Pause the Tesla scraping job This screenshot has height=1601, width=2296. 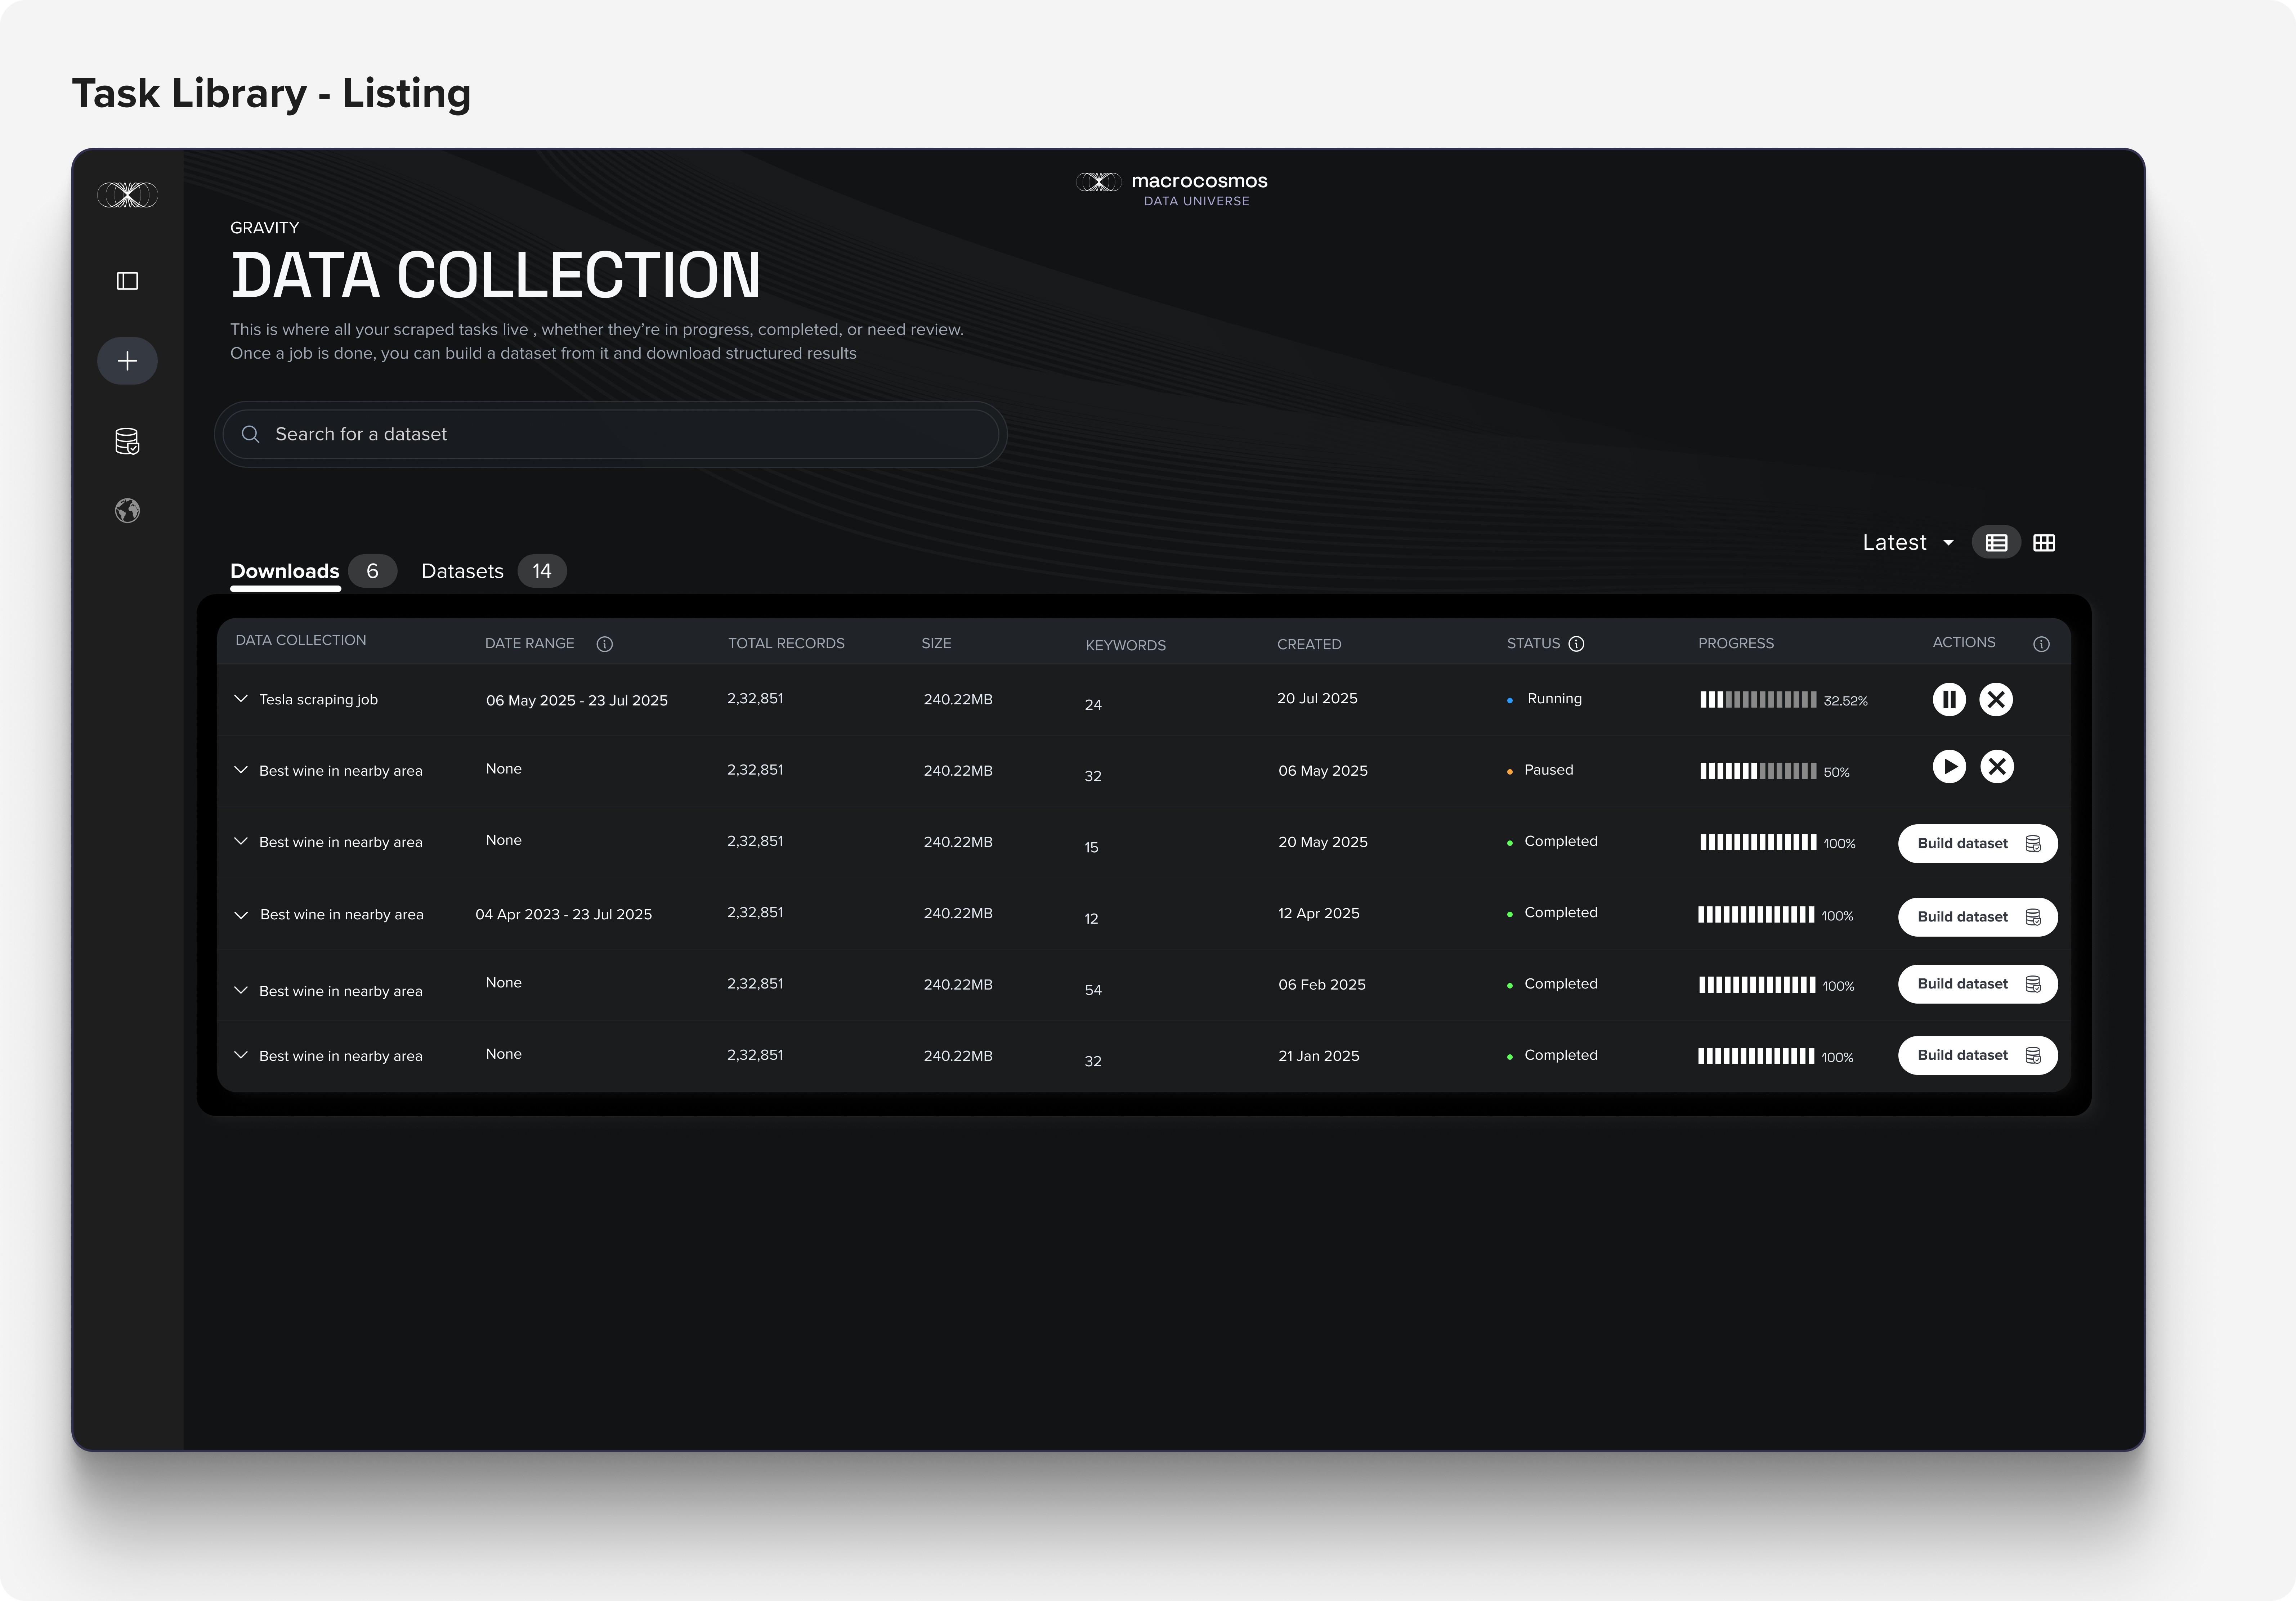[1948, 699]
